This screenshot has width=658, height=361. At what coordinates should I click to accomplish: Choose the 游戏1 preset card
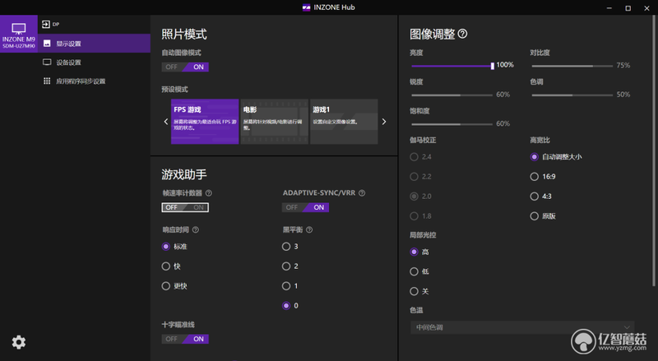344,122
